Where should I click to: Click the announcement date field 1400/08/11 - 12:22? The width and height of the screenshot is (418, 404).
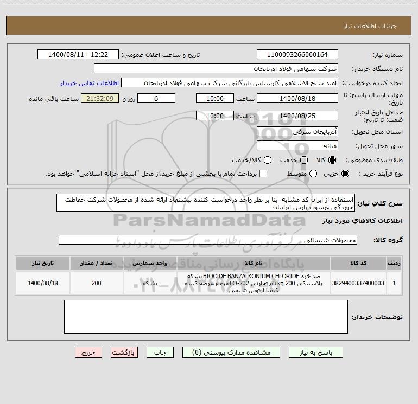78,54
